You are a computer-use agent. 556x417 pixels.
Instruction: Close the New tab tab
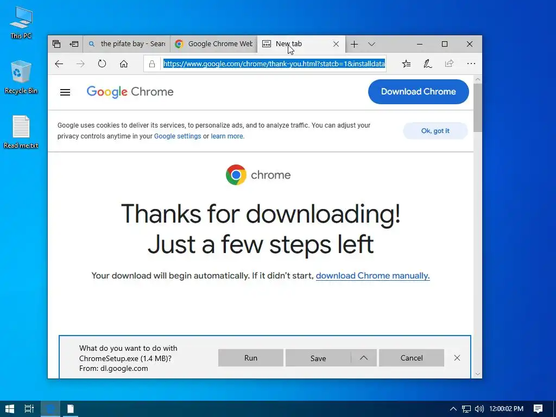click(x=336, y=44)
